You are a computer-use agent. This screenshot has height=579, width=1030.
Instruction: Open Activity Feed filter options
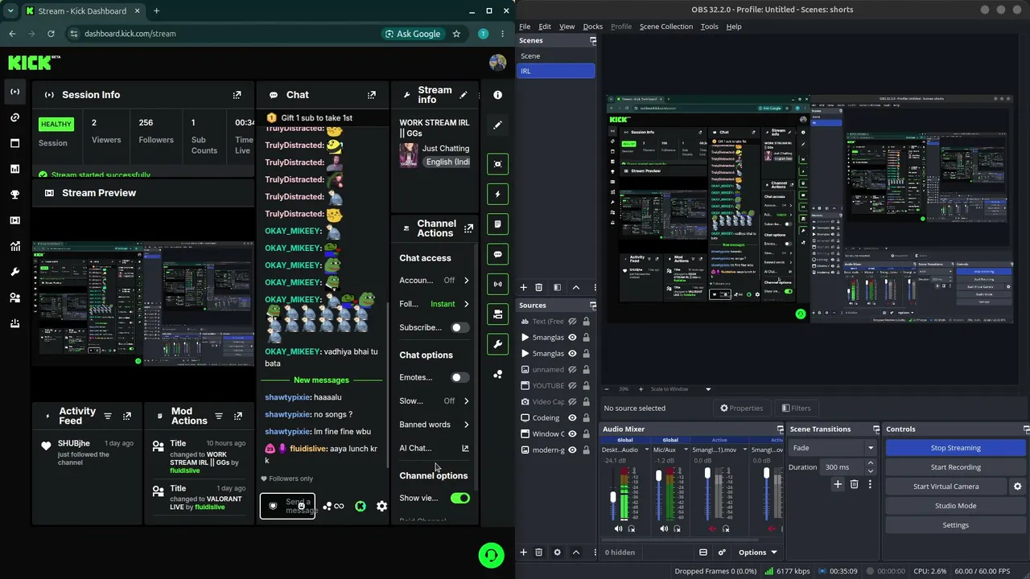pyautogui.click(x=108, y=416)
